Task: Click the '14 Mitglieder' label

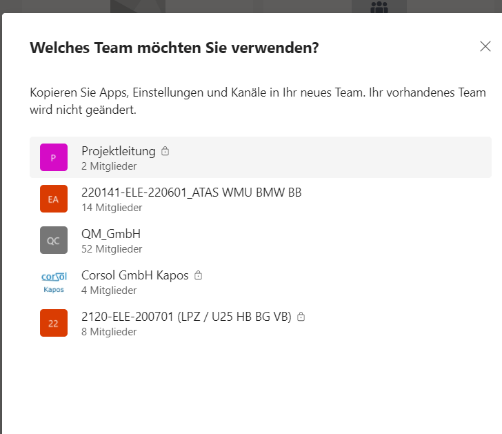Action: (x=112, y=208)
